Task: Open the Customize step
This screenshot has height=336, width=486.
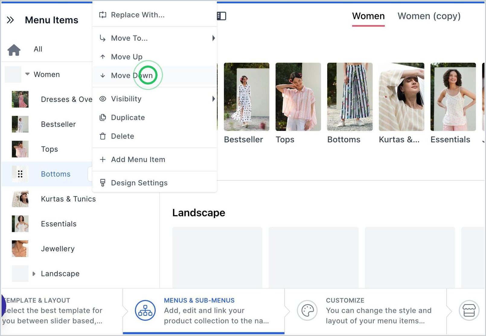Action: 366,311
